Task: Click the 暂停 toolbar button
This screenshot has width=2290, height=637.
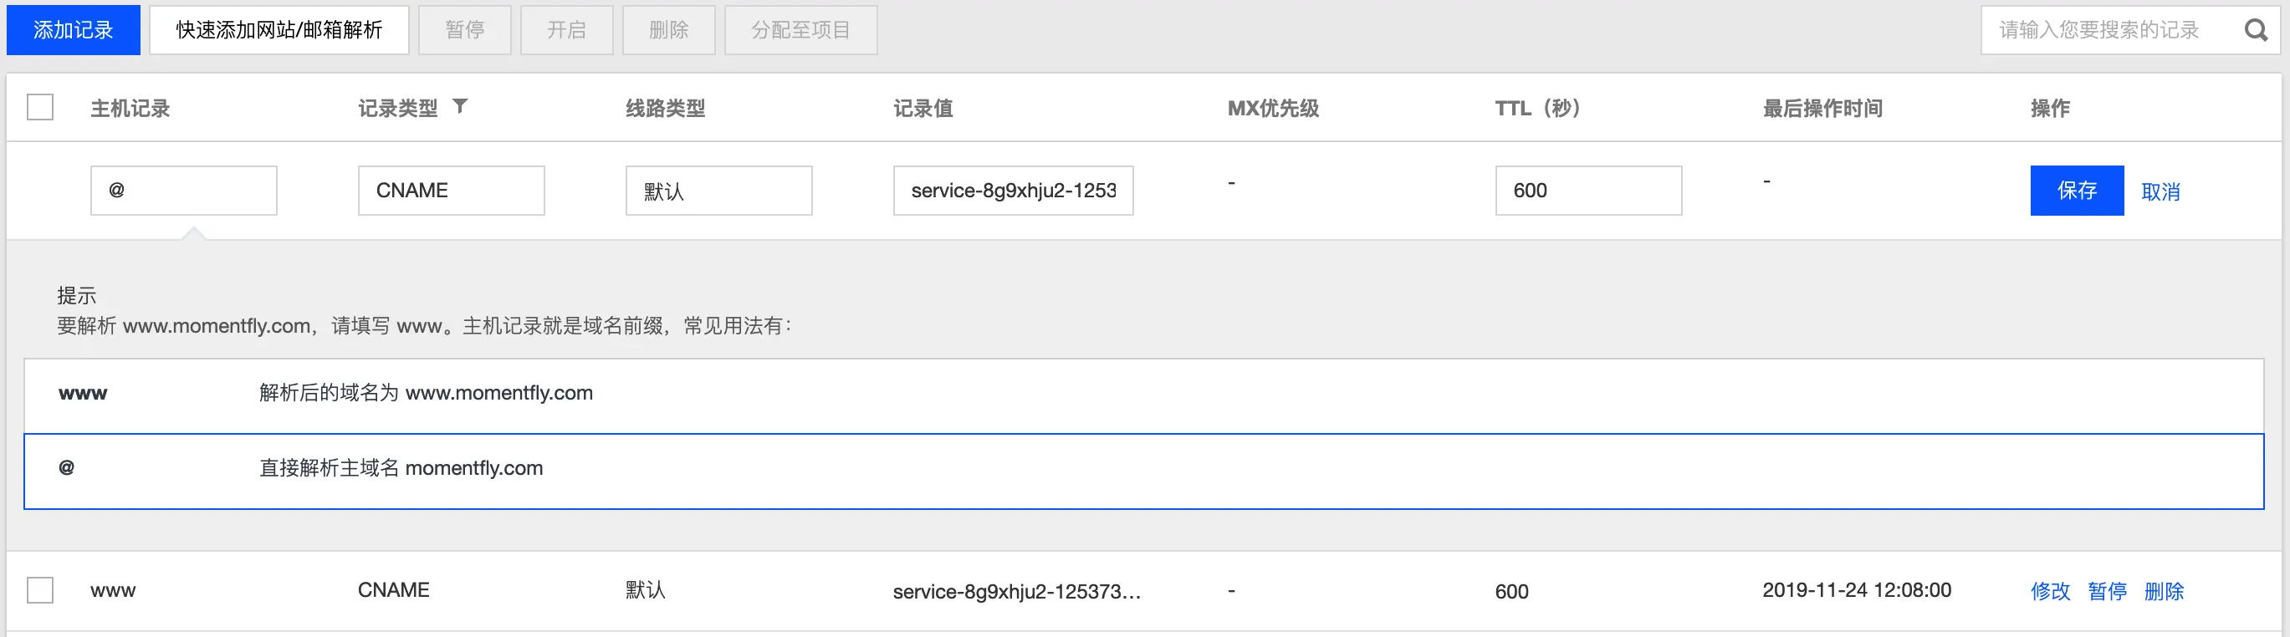Action: (x=465, y=30)
